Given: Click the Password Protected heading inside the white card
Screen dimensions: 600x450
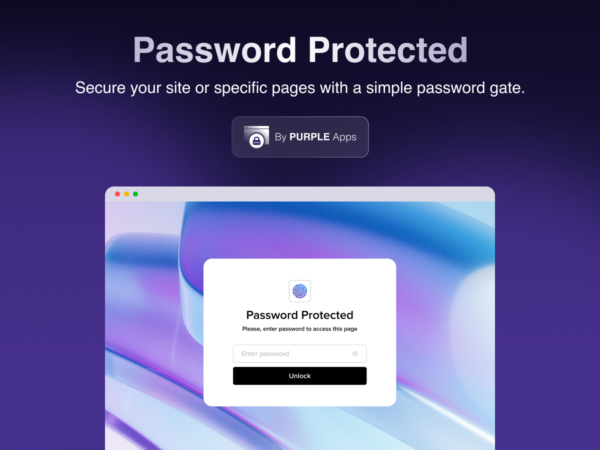Looking at the screenshot, I should point(300,315).
